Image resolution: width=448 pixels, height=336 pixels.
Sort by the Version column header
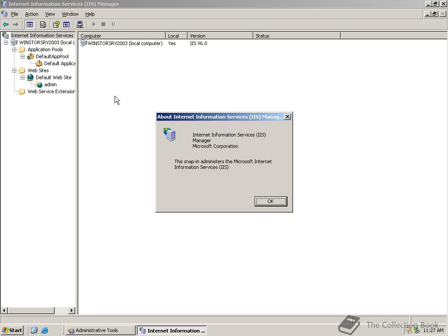[220, 36]
